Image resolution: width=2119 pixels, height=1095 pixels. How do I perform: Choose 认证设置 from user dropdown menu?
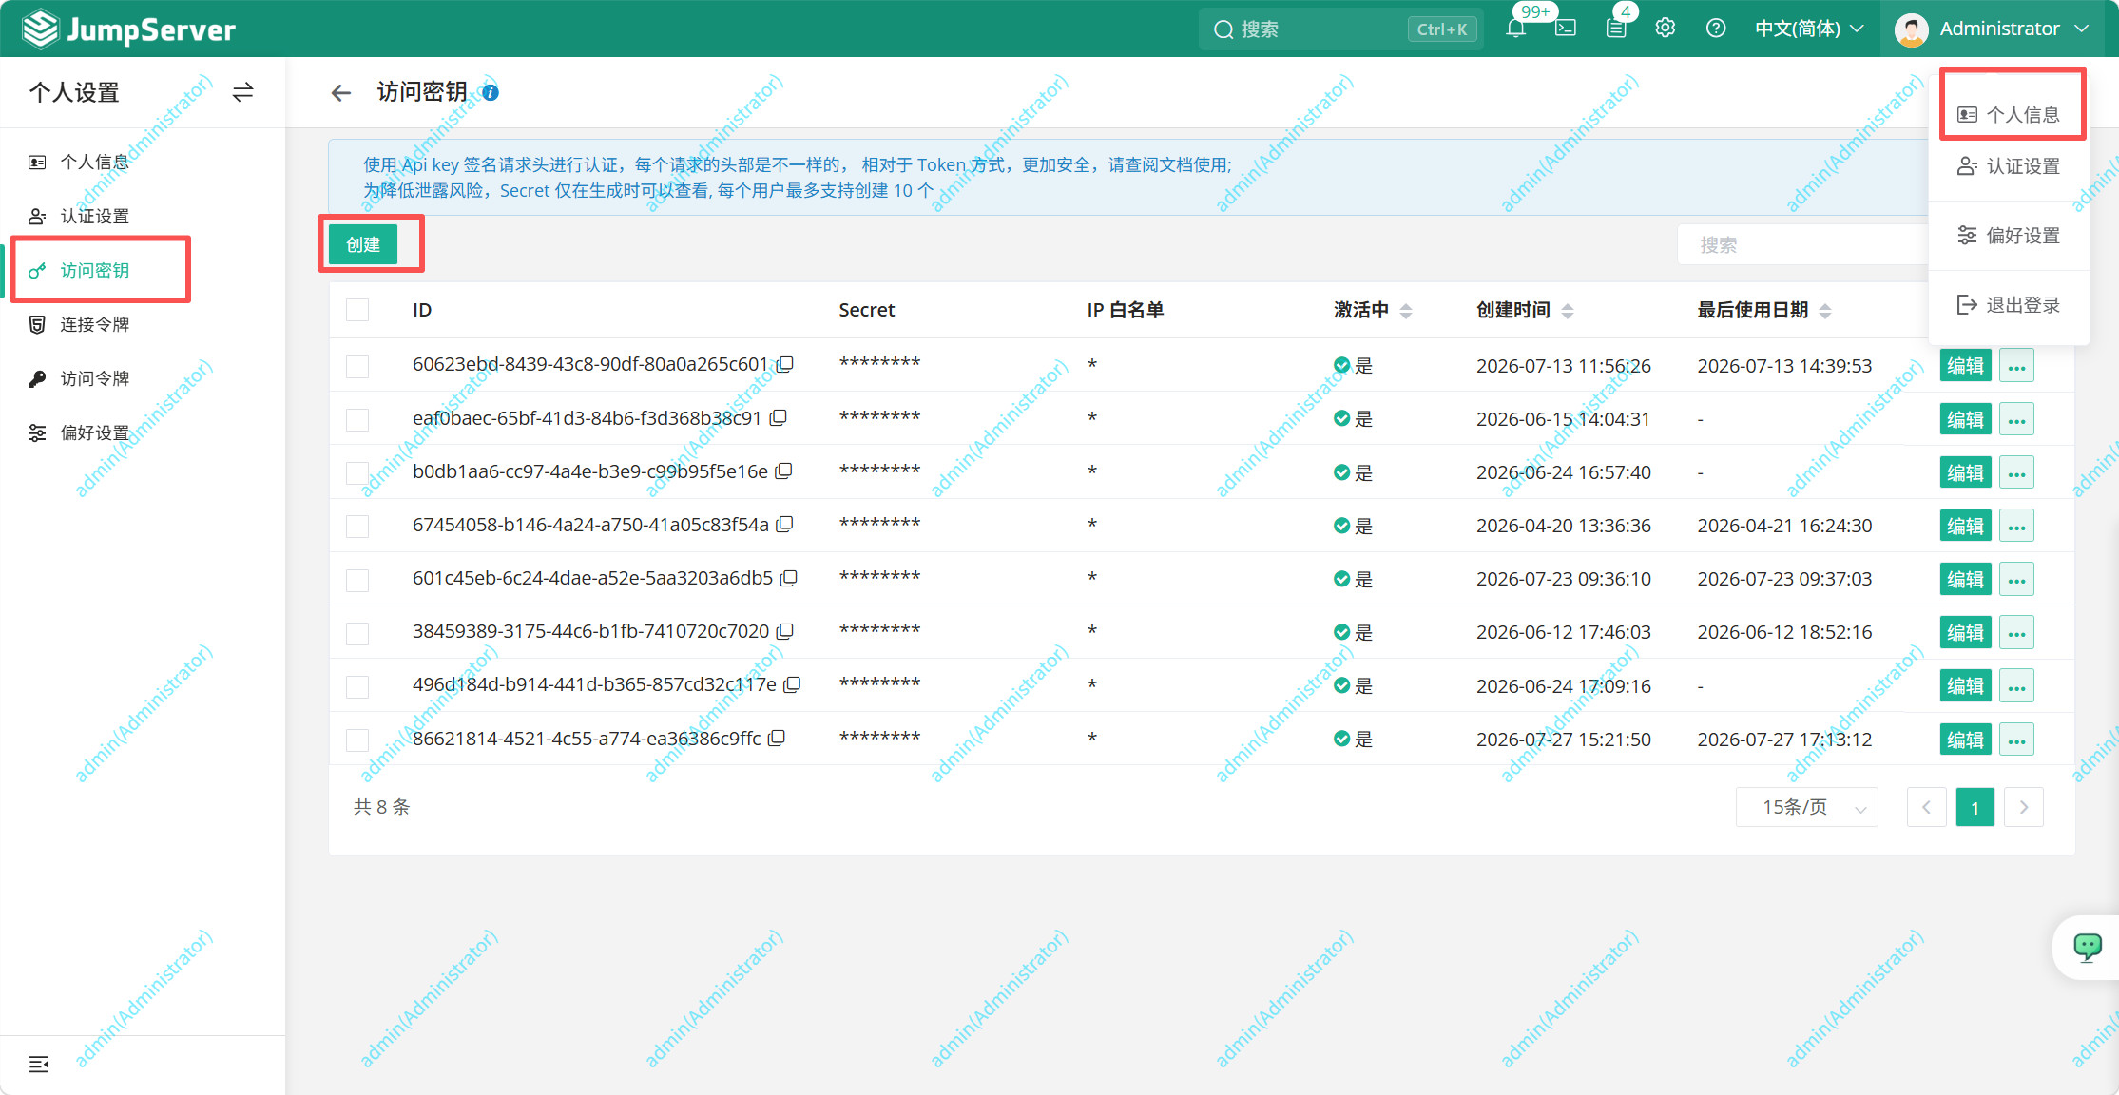point(2009,166)
